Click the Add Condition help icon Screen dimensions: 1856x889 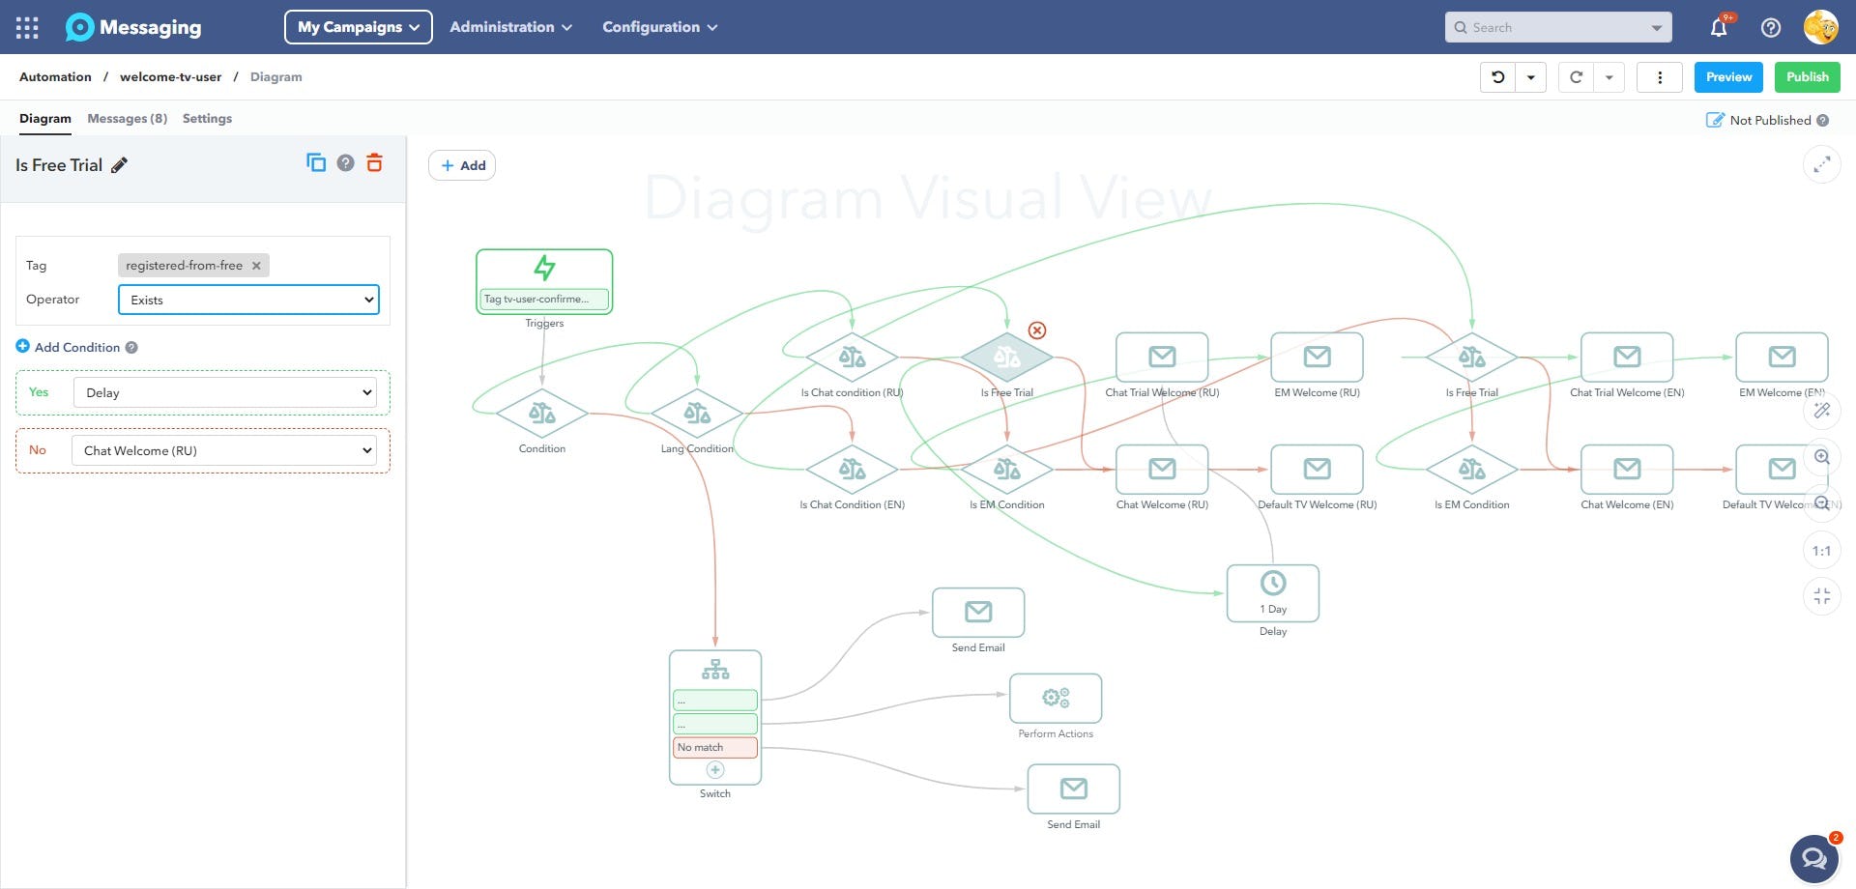pos(131,348)
